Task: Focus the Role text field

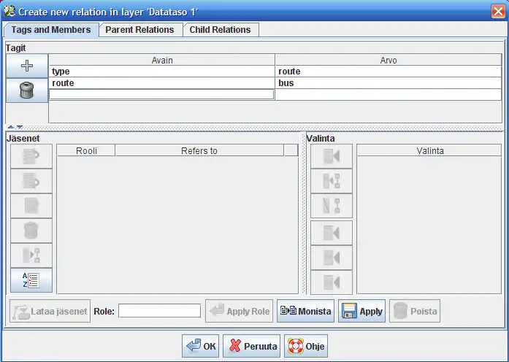Action: pos(159,312)
